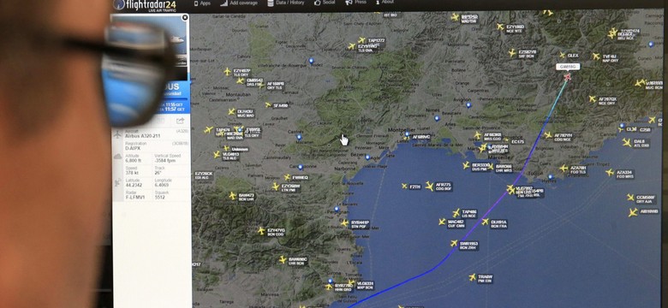Click the blue airport marker at Carcassonne

point(301,167)
